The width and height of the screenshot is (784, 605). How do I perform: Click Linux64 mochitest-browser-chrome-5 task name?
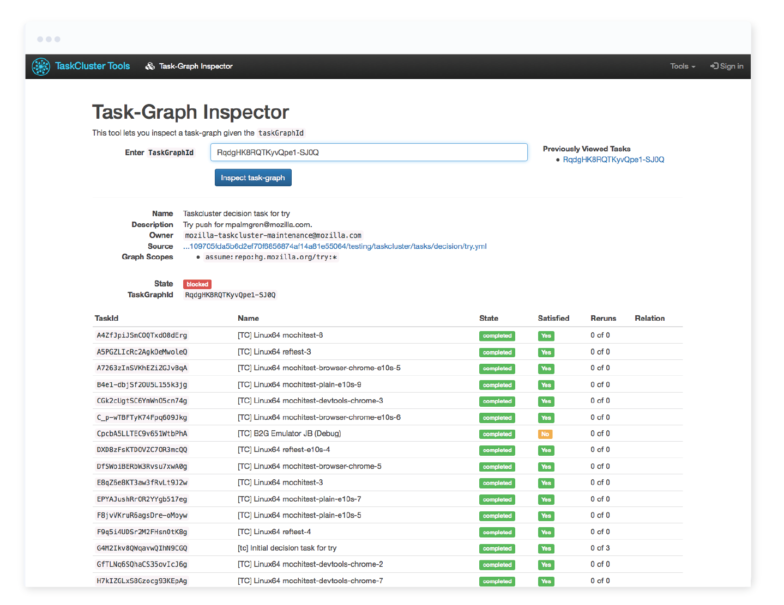click(x=310, y=466)
